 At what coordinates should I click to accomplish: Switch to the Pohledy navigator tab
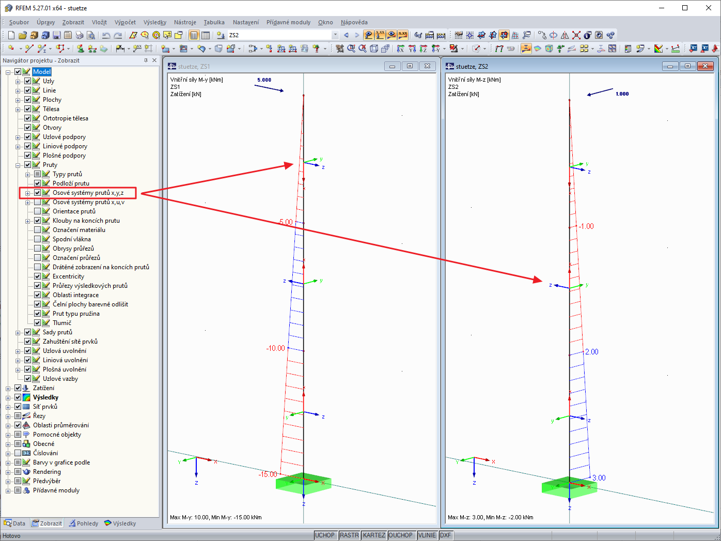tap(83, 523)
